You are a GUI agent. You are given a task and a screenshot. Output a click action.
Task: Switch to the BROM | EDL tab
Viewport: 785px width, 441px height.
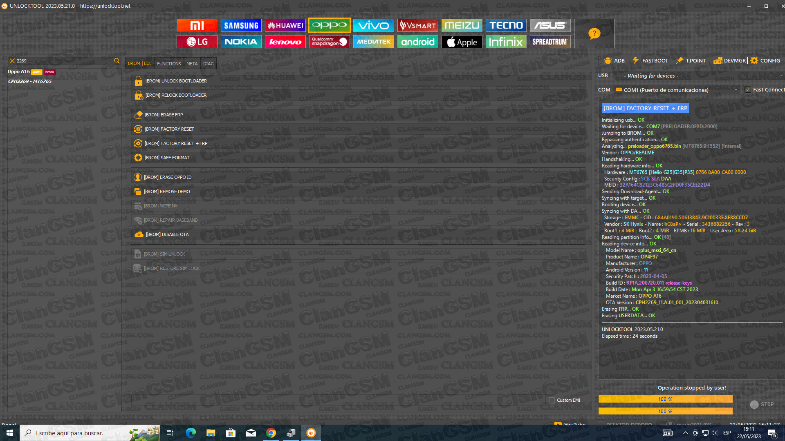coord(139,63)
